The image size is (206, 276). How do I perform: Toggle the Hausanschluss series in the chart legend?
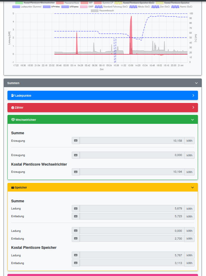pos(68,3)
